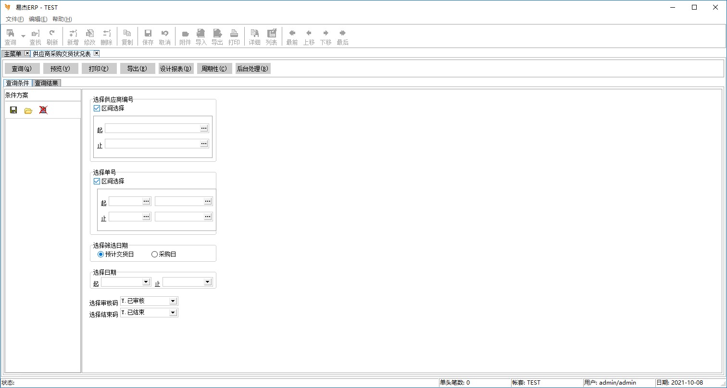This screenshot has width=727, height=388.
Task: Open saved scheme via folder icon
Action: (28, 110)
